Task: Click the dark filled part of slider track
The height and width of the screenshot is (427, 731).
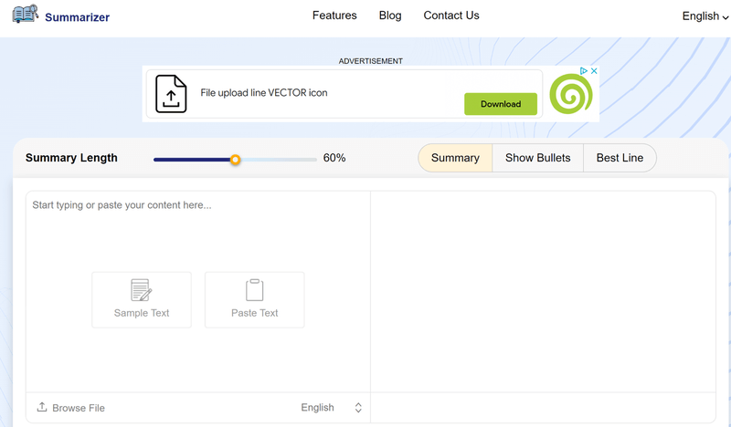Action: click(x=192, y=160)
